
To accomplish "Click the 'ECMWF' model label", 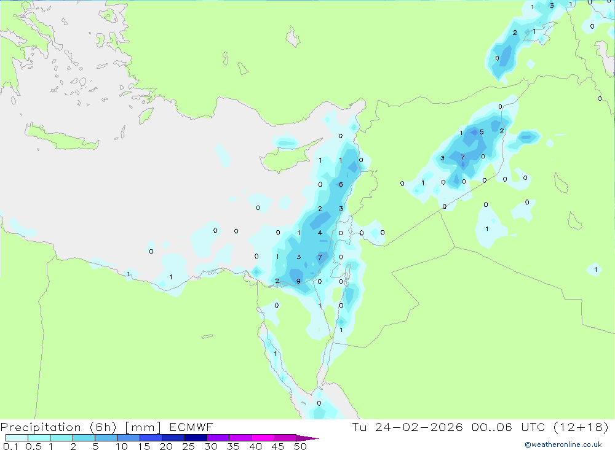I will click(191, 427).
